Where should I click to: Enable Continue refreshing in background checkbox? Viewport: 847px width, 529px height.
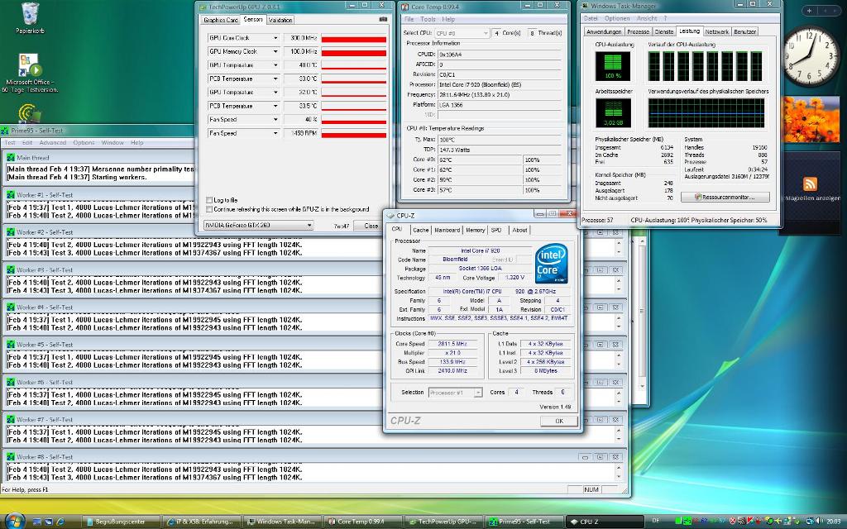[x=209, y=209]
